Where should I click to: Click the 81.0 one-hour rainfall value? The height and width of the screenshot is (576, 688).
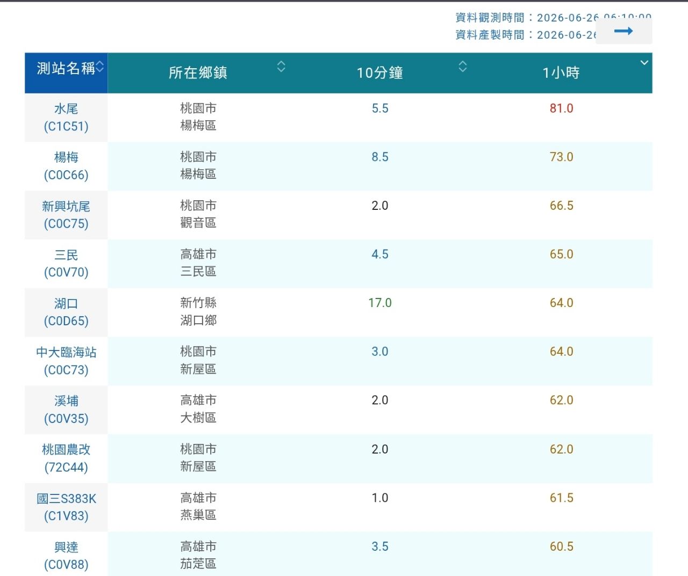(x=562, y=108)
